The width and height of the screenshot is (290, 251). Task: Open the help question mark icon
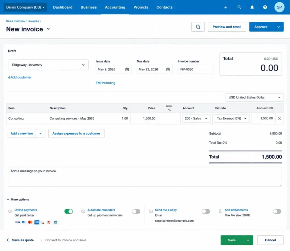click(265, 7)
